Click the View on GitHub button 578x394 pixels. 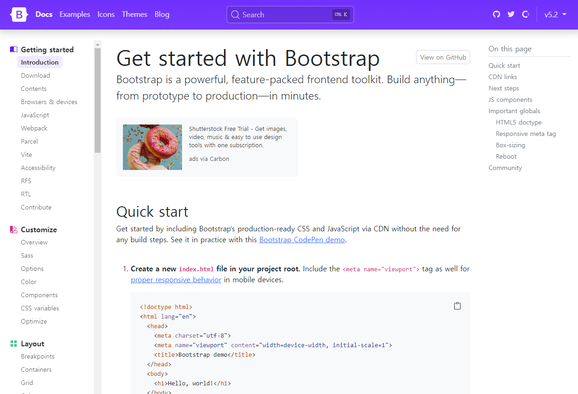443,57
